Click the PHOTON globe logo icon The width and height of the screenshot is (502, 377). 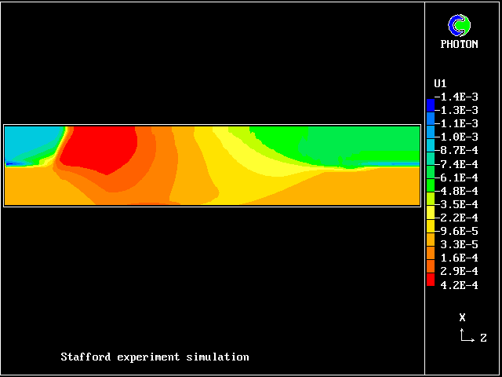[459, 26]
